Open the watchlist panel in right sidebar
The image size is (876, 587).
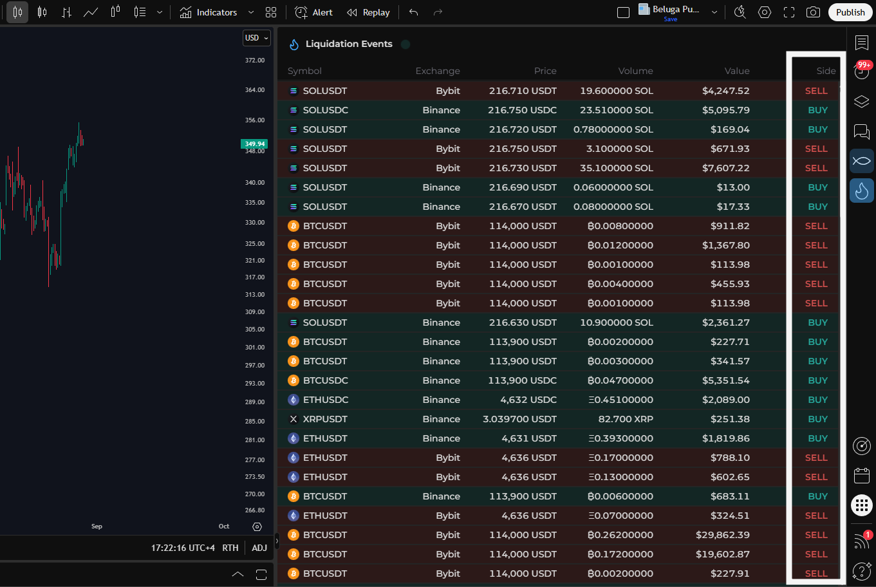(x=862, y=43)
